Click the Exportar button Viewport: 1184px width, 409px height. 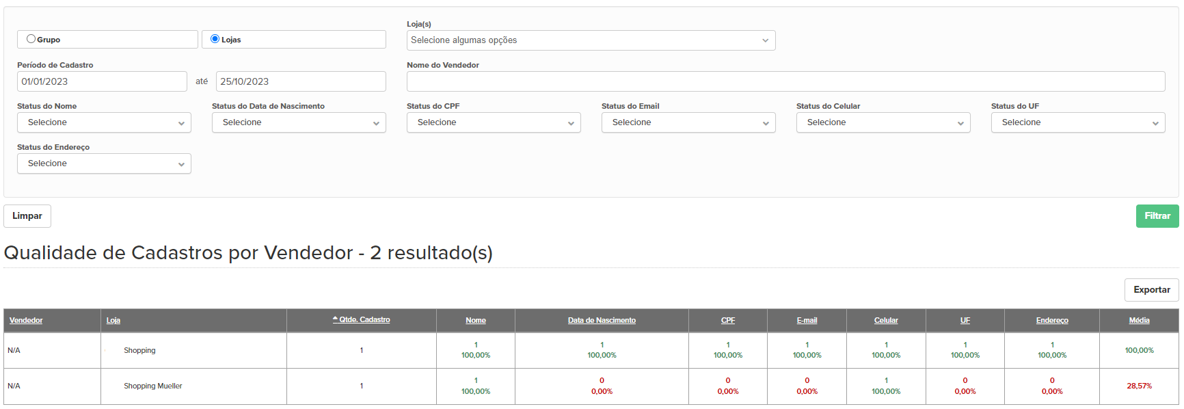(x=1152, y=290)
